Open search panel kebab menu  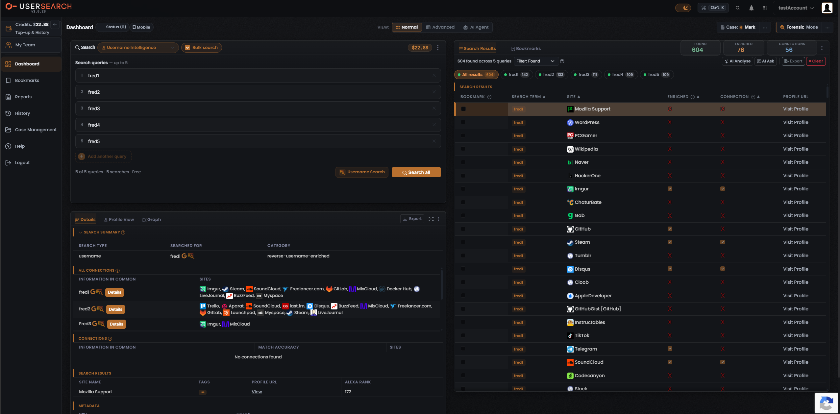pos(438,48)
